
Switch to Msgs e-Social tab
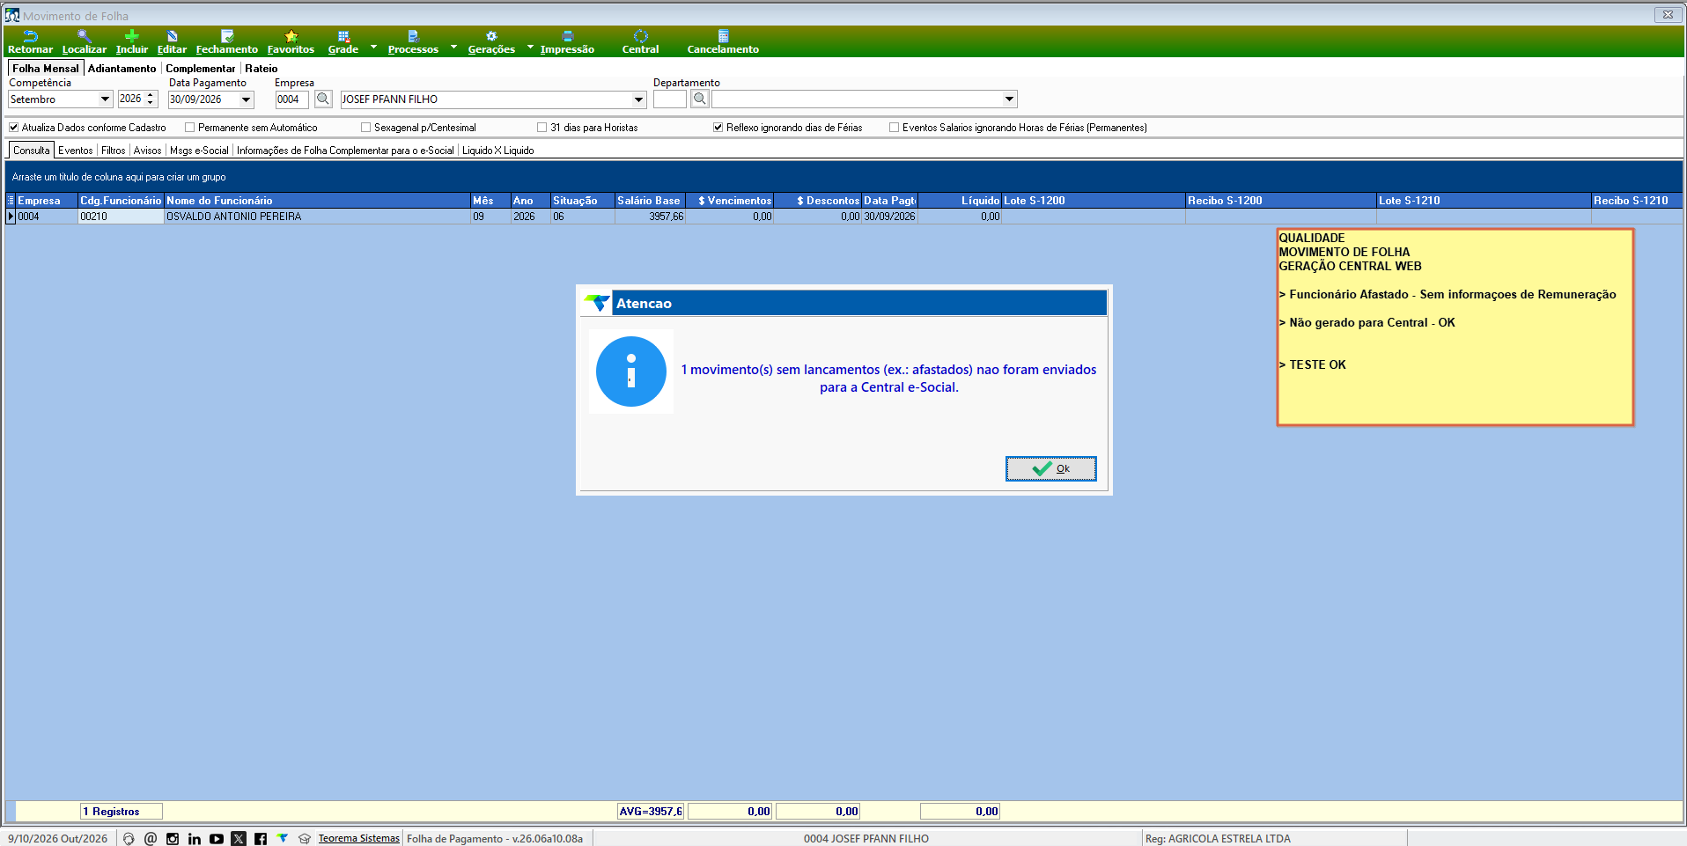tap(199, 151)
